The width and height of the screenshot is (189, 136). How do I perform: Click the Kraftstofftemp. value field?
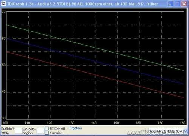(19, 131)
